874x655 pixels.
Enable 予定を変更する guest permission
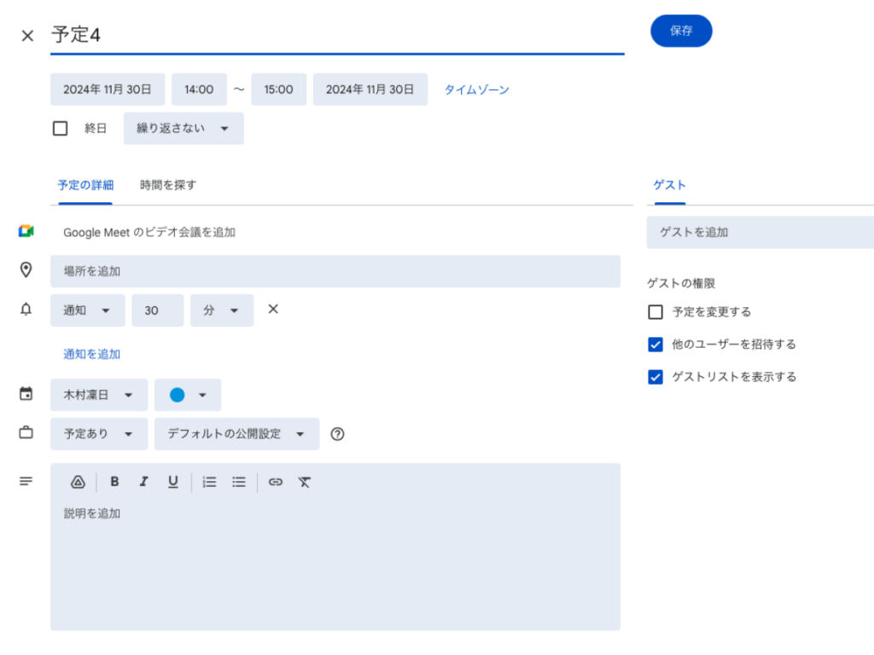[655, 312]
